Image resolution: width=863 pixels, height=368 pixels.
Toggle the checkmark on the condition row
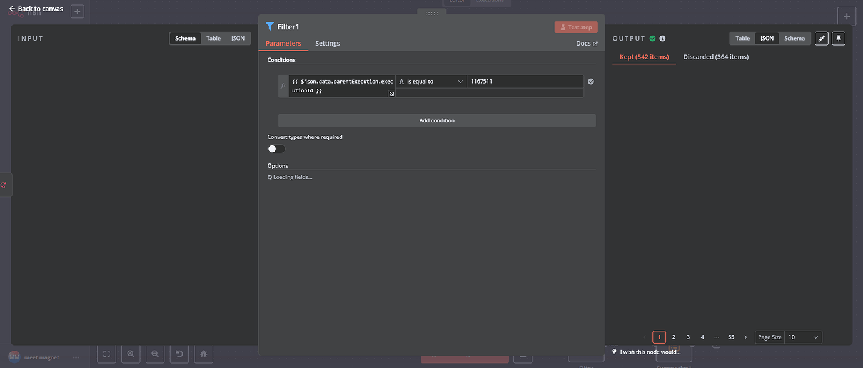click(x=590, y=81)
